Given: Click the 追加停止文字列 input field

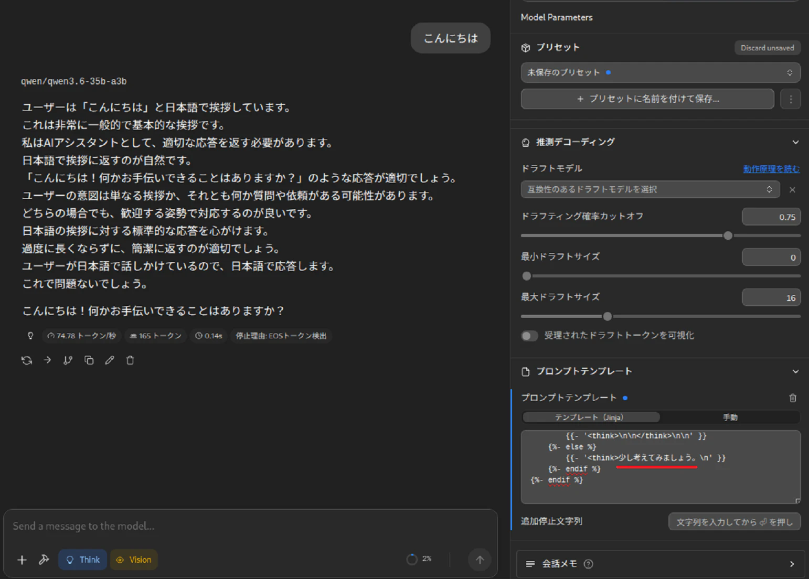Looking at the screenshot, I should pos(734,522).
